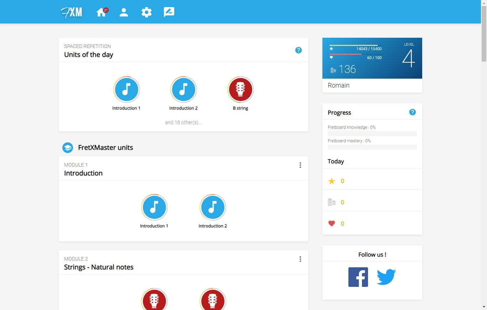Open the user profile icon
This screenshot has width=487, height=310.
click(124, 12)
